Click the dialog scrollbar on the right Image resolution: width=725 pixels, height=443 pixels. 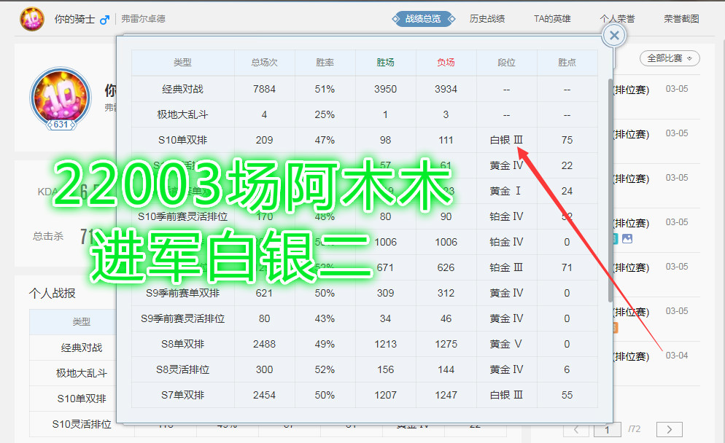[x=611, y=182]
